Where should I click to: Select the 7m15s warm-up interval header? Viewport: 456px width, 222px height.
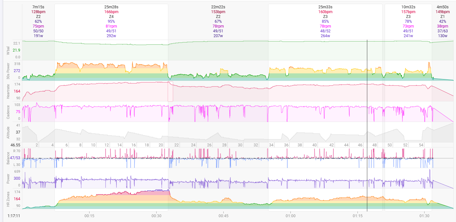pyautogui.click(x=39, y=21)
